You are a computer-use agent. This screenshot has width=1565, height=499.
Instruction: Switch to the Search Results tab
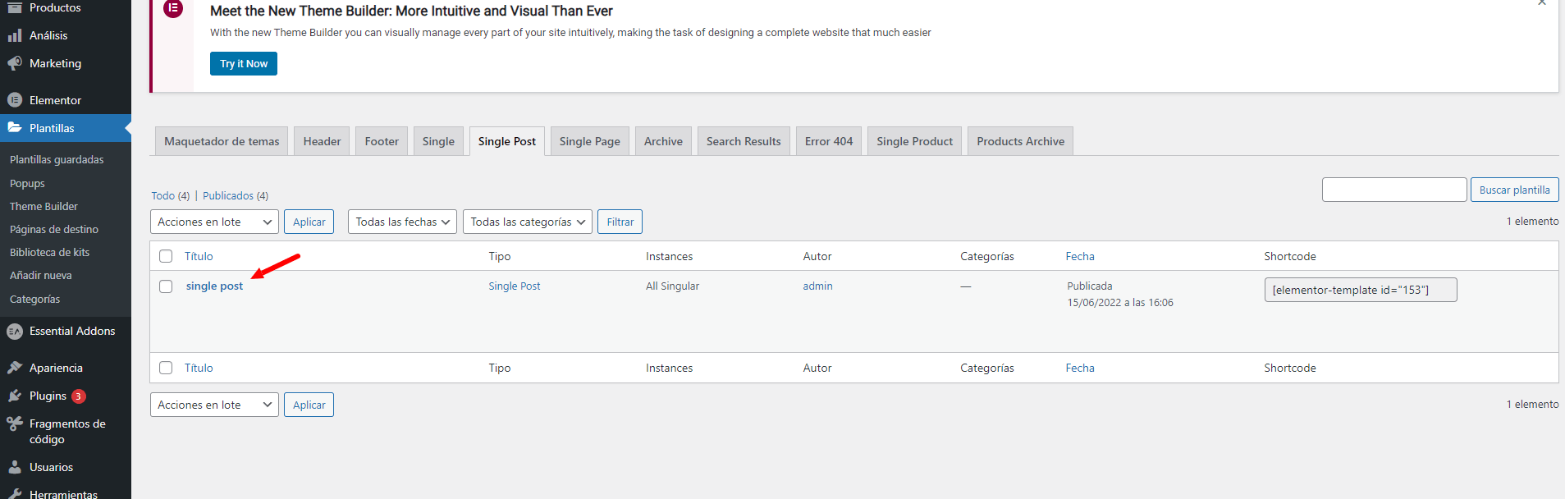pyautogui.click(x=744, y=141)
